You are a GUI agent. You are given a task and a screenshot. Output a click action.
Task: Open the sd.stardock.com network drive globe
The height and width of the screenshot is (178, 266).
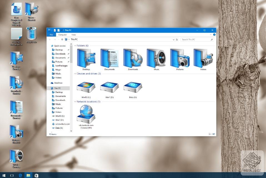click(86, 113)
